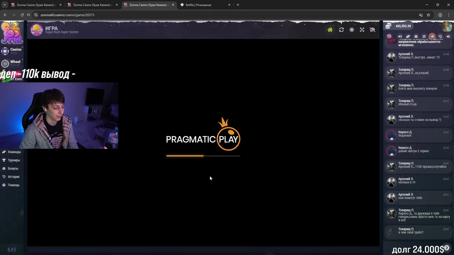
Task: Open the coin stack balance 435,392.39
Action: point(398,26)
